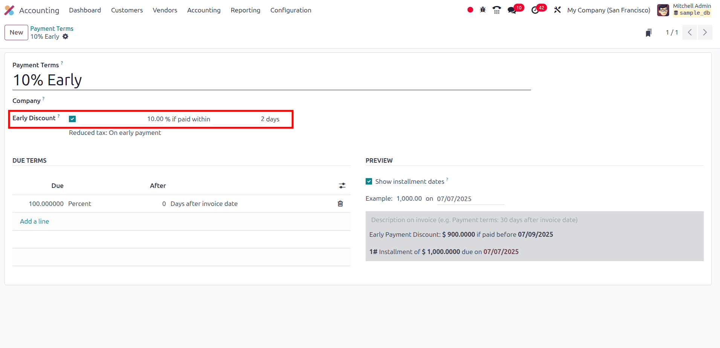Edit the Description on invoice field
The image size is (720, 348).
(534, 220)
